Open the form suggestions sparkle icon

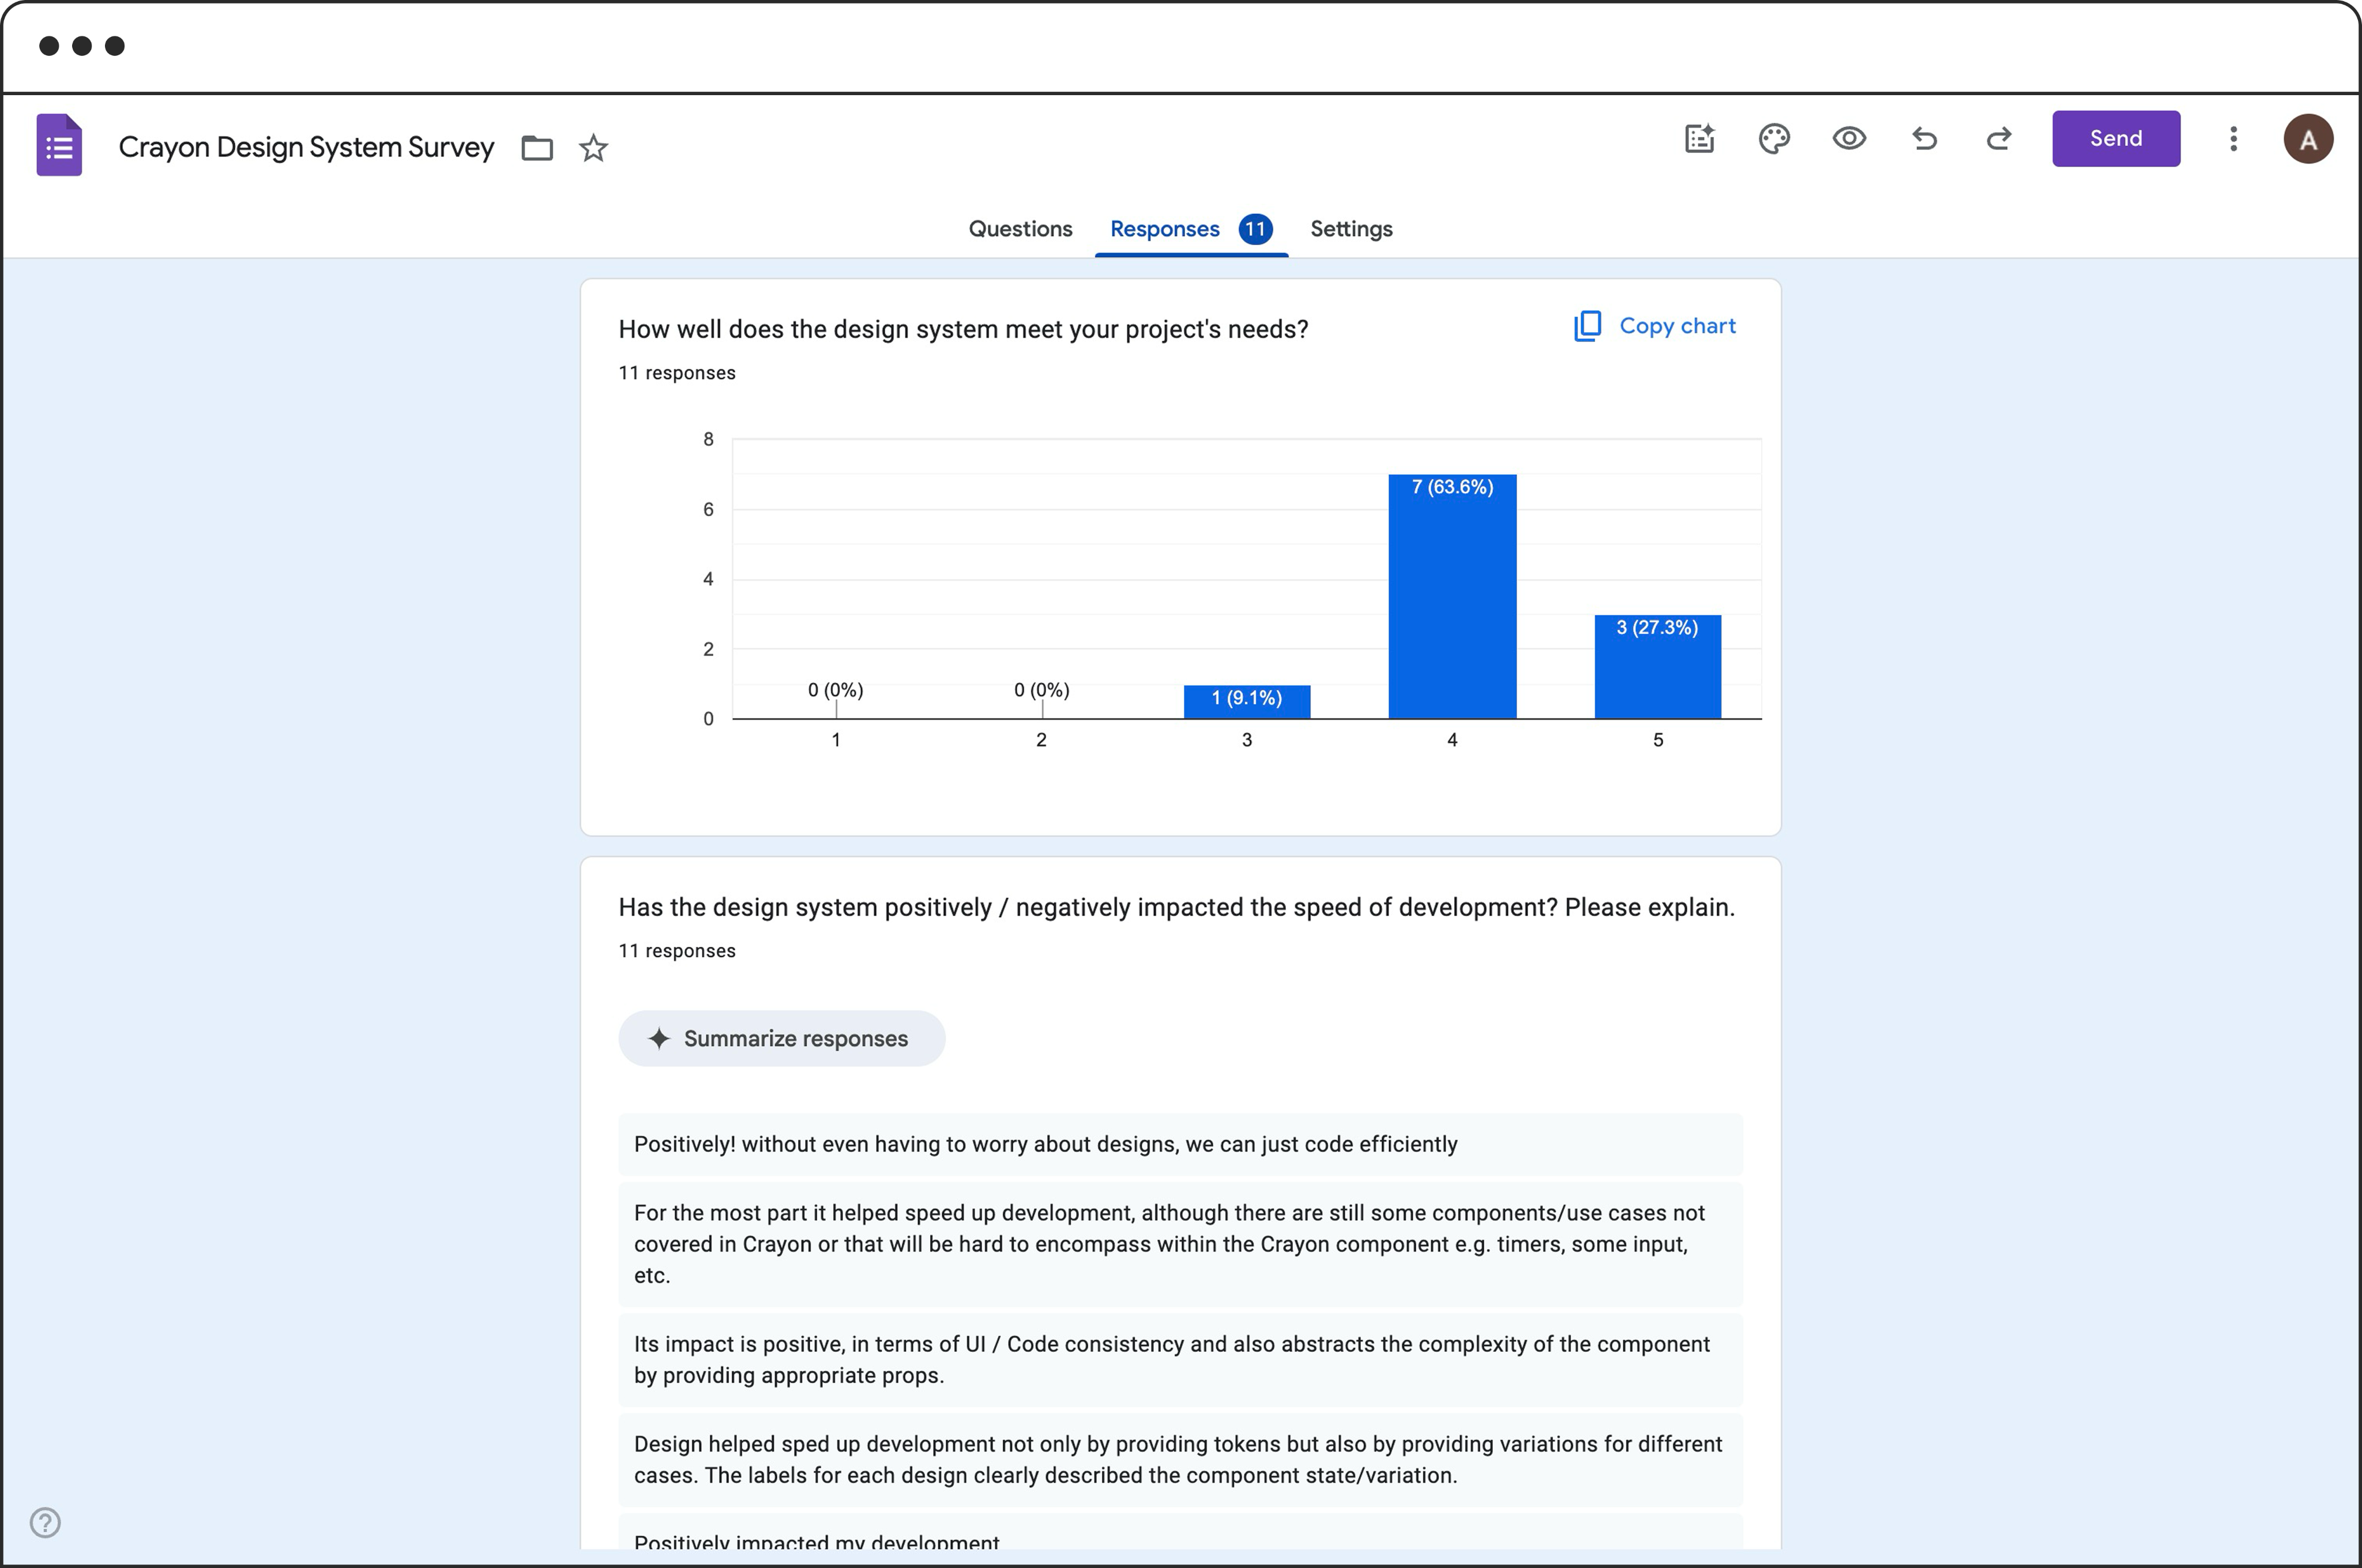coord(1700,139)
